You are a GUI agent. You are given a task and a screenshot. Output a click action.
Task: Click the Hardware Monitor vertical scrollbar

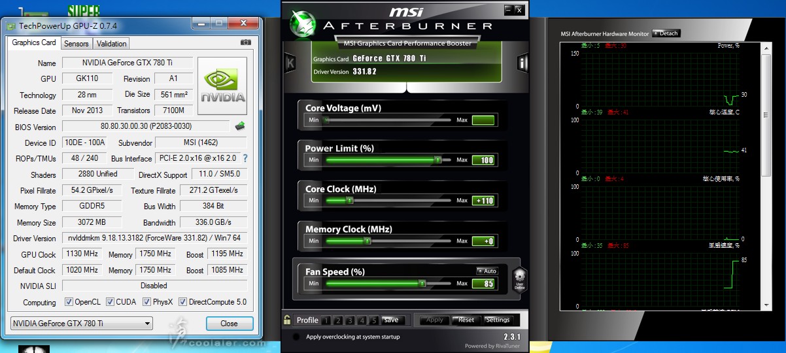click(x=767, y=175)
